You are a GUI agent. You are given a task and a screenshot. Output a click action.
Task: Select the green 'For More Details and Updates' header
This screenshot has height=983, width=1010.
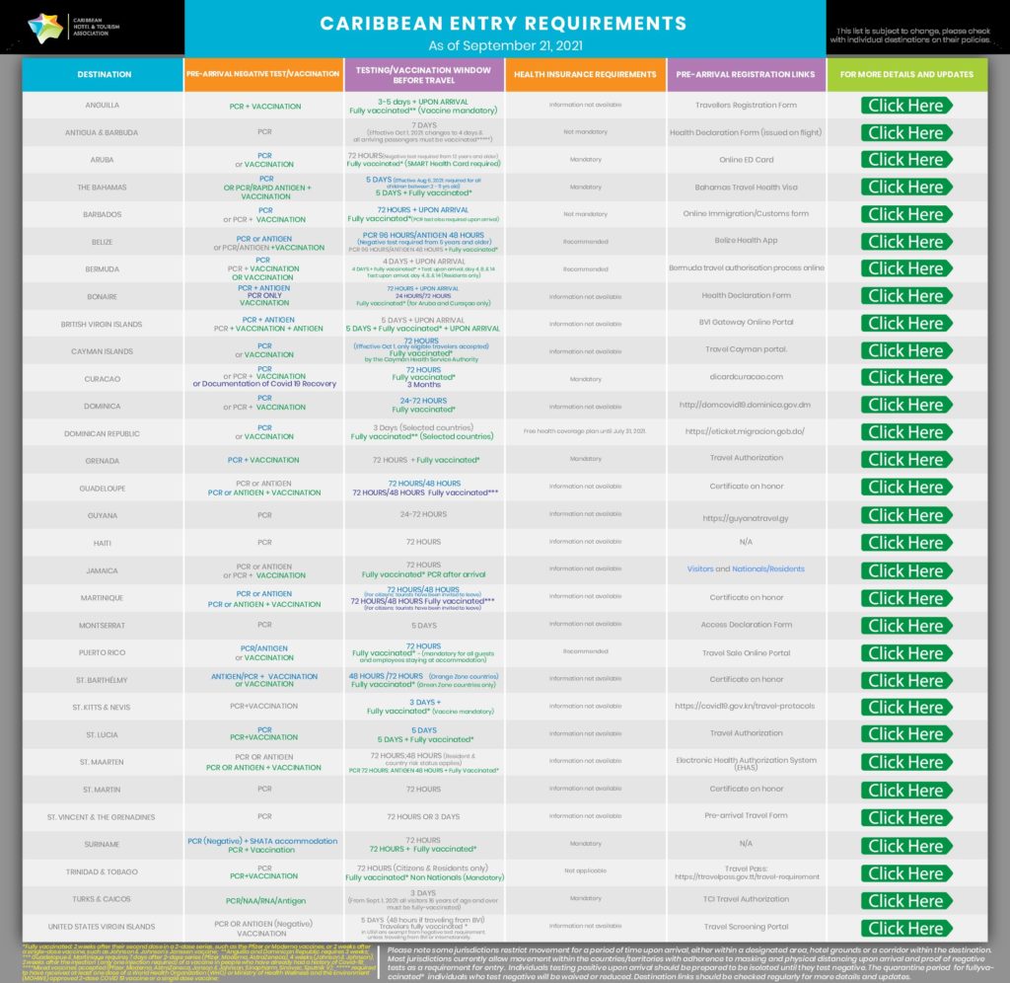[905, 74]
